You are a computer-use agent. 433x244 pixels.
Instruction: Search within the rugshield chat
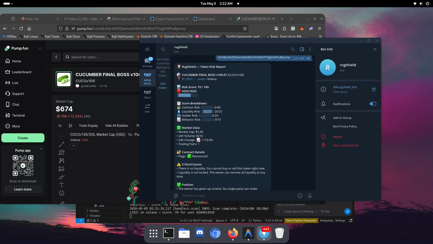click(x=293, y=50)
